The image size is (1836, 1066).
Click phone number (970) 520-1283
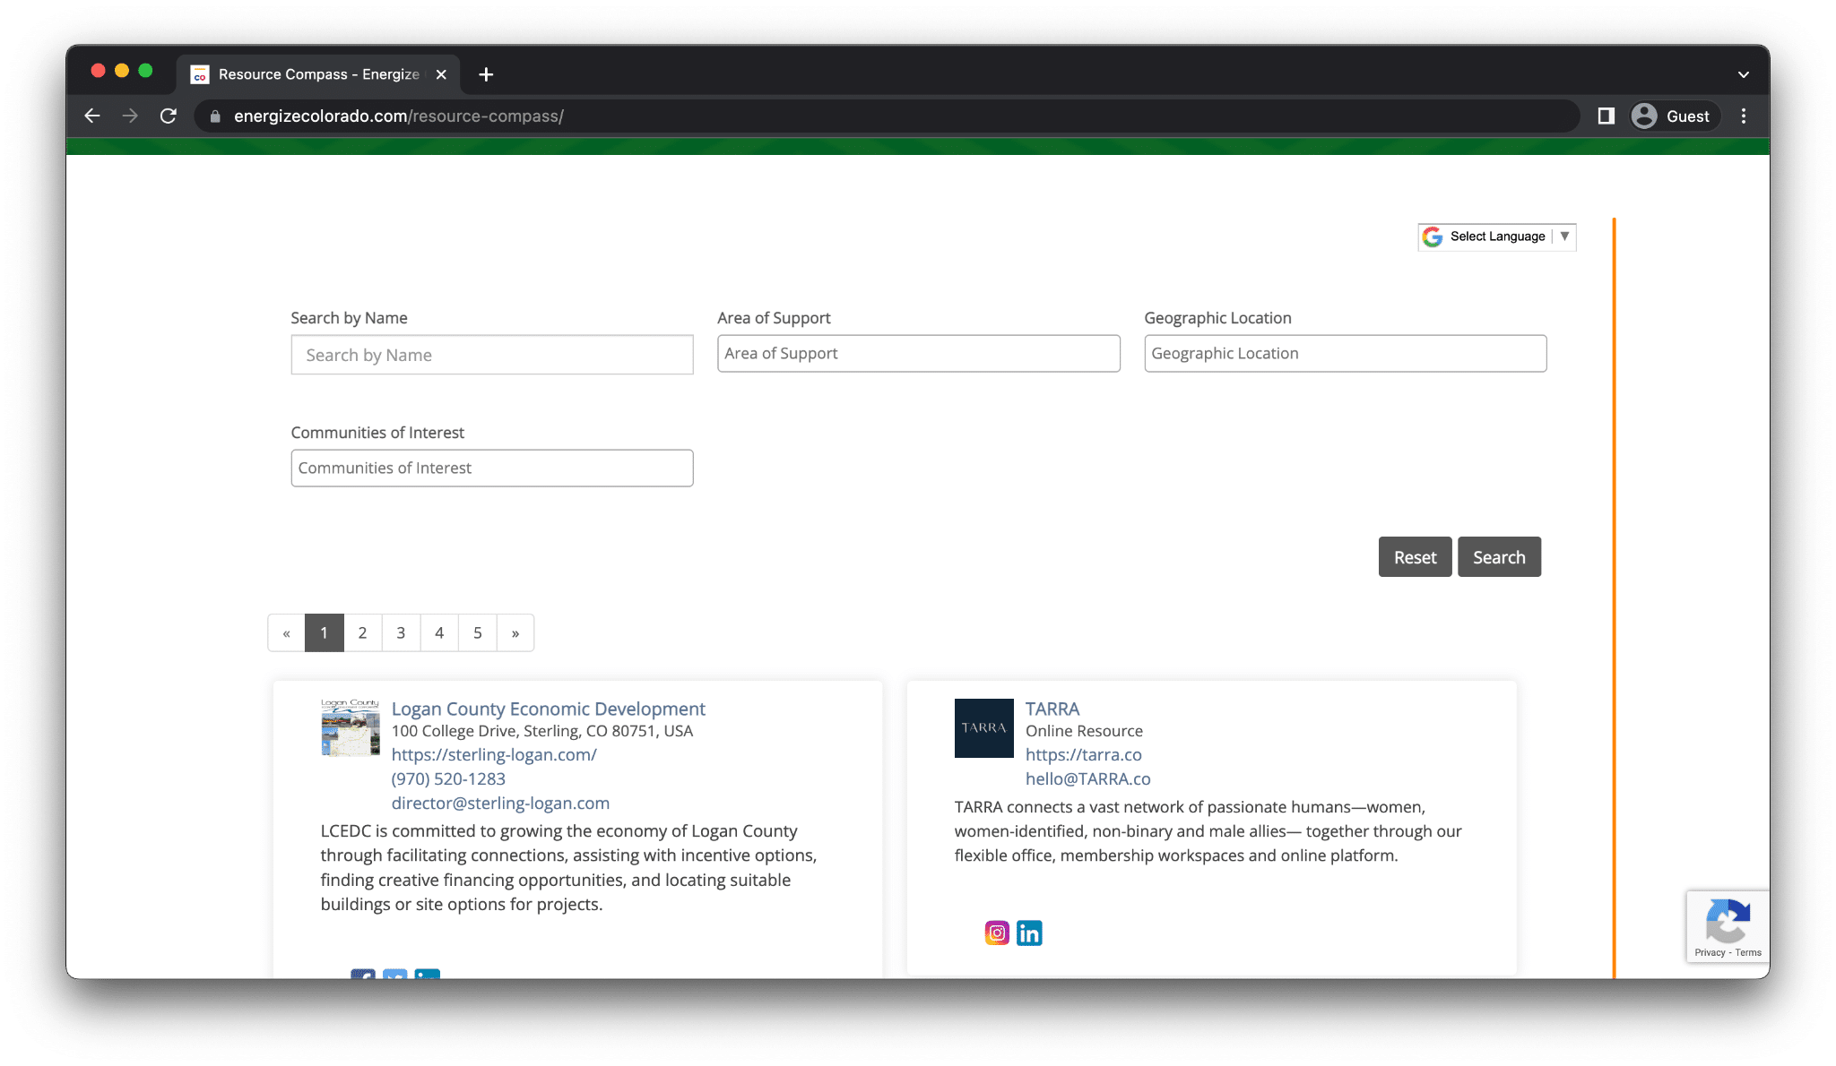(448, 778)
